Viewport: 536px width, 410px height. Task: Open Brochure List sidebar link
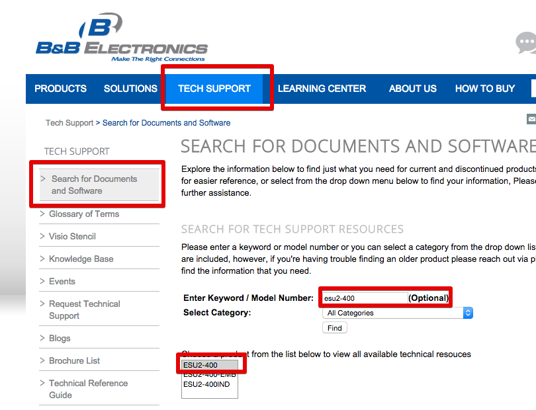[x=74, y=360]
